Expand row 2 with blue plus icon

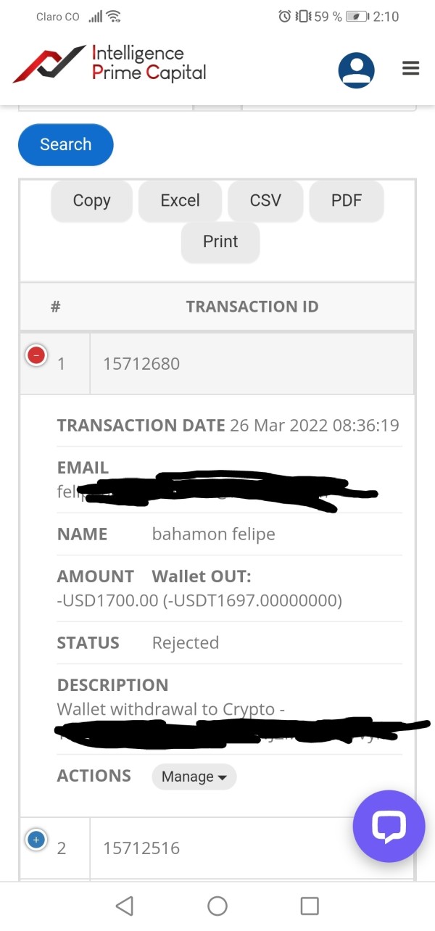pos(36,840)
